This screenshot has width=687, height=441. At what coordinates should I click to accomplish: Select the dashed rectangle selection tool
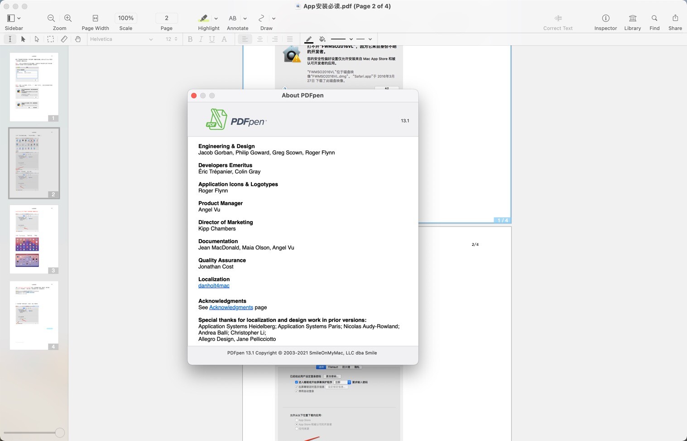point(50,39)
